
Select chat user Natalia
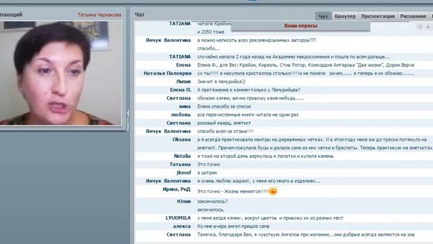point(182,156)
